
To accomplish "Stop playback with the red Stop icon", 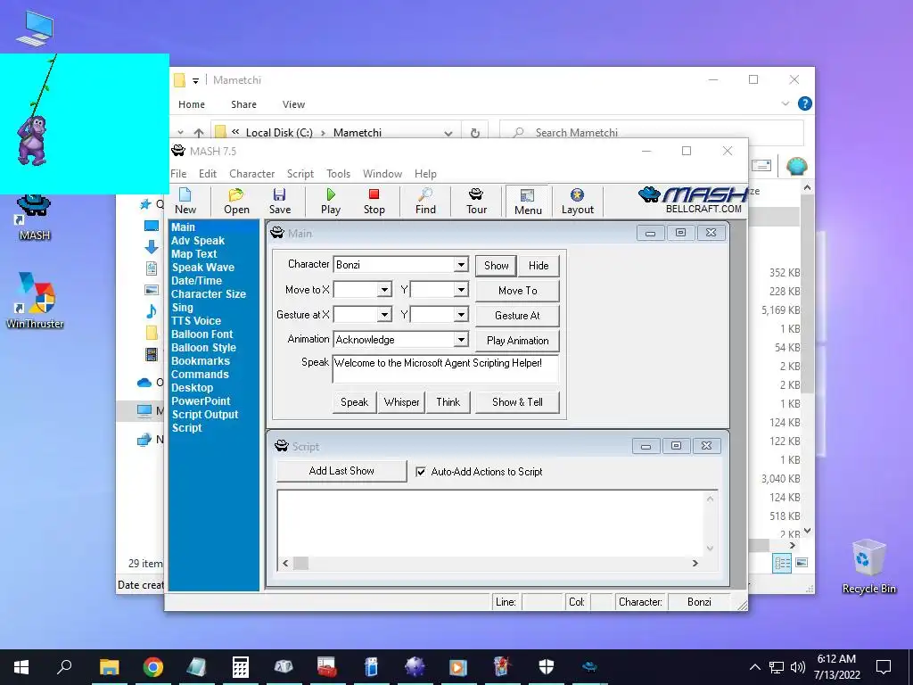I will tap(374, 202).
